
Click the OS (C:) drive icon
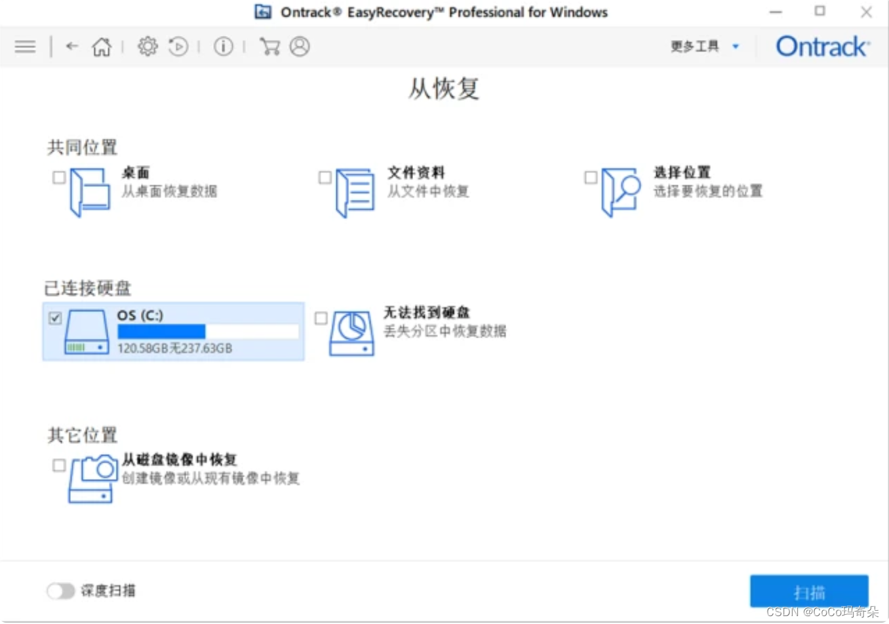click(87, 332)
